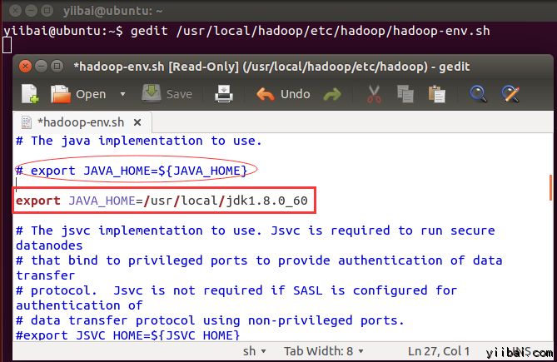Expand the Open recent files arrow
The width and height of the screenshot is (557, 362).
(x=123, y=94)
